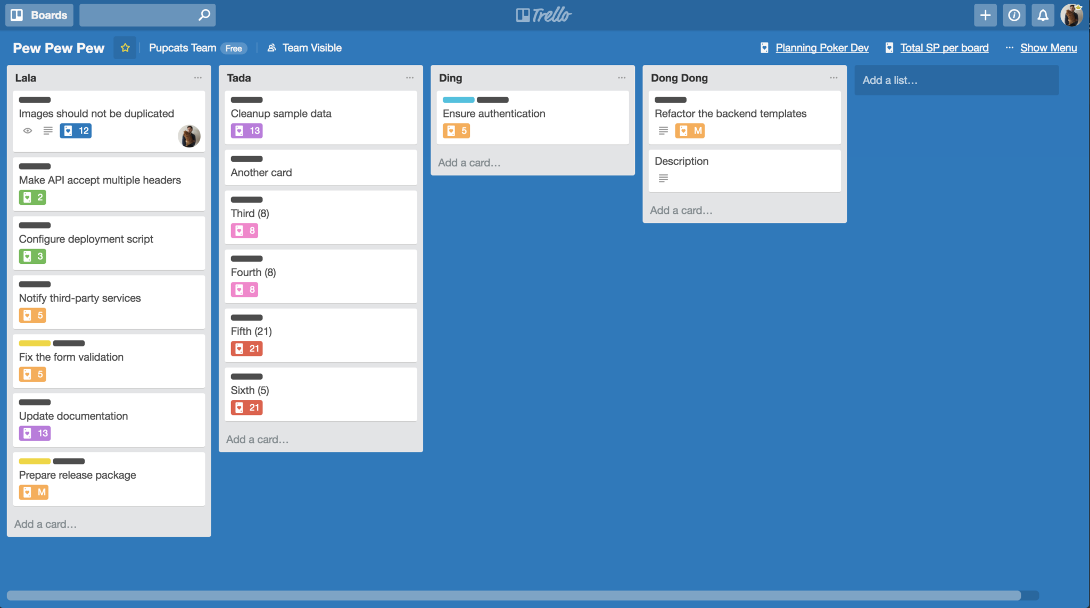Expand the Lala list options menu
The width and height of the screenshot is (1090, 608).
pos(197,77)
